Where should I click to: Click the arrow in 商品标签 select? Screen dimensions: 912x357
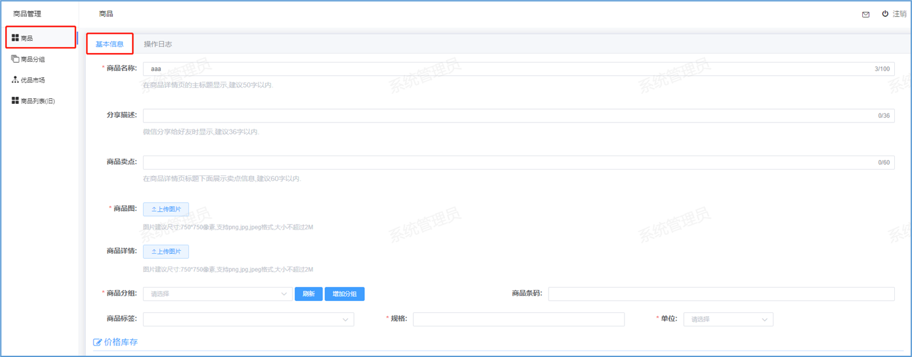(x=346, y=319)
